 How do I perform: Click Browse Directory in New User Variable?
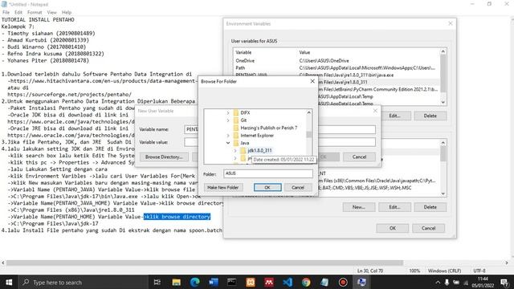tap(164, 157)
